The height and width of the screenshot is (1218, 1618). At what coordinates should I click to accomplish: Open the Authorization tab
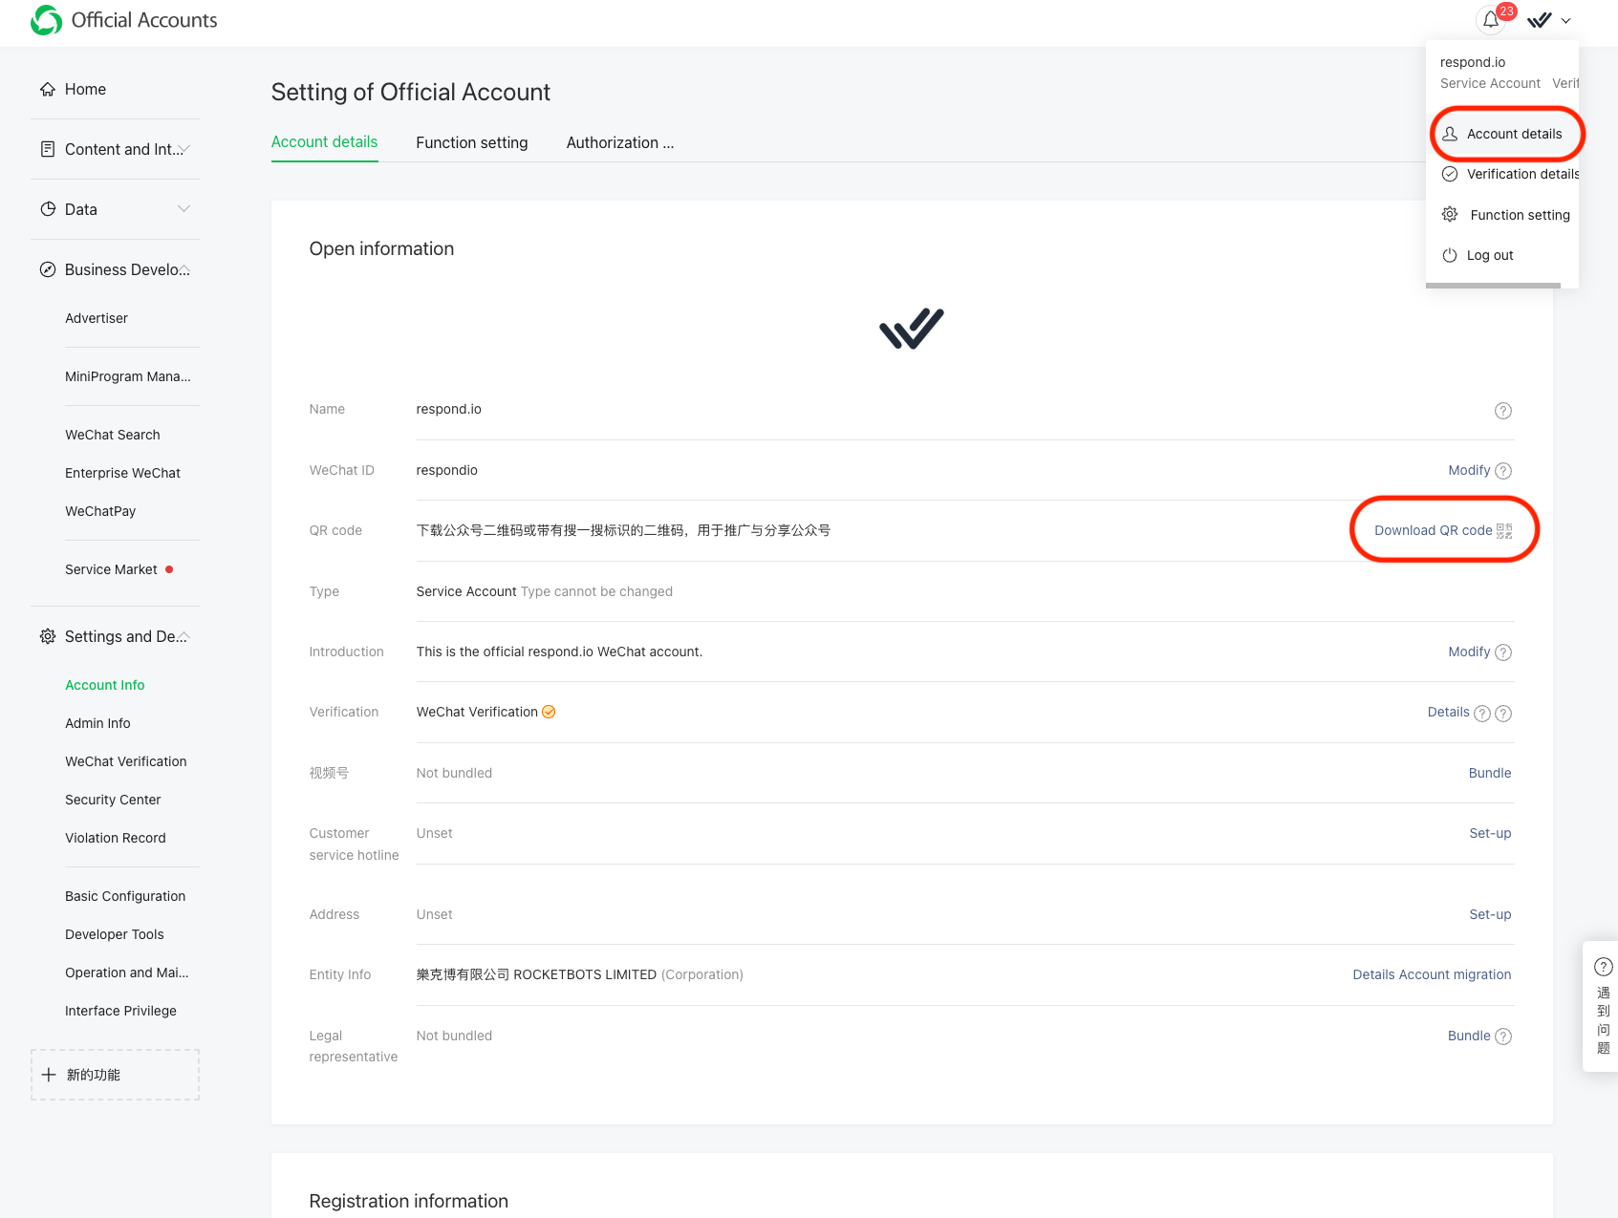click(619, 142)
